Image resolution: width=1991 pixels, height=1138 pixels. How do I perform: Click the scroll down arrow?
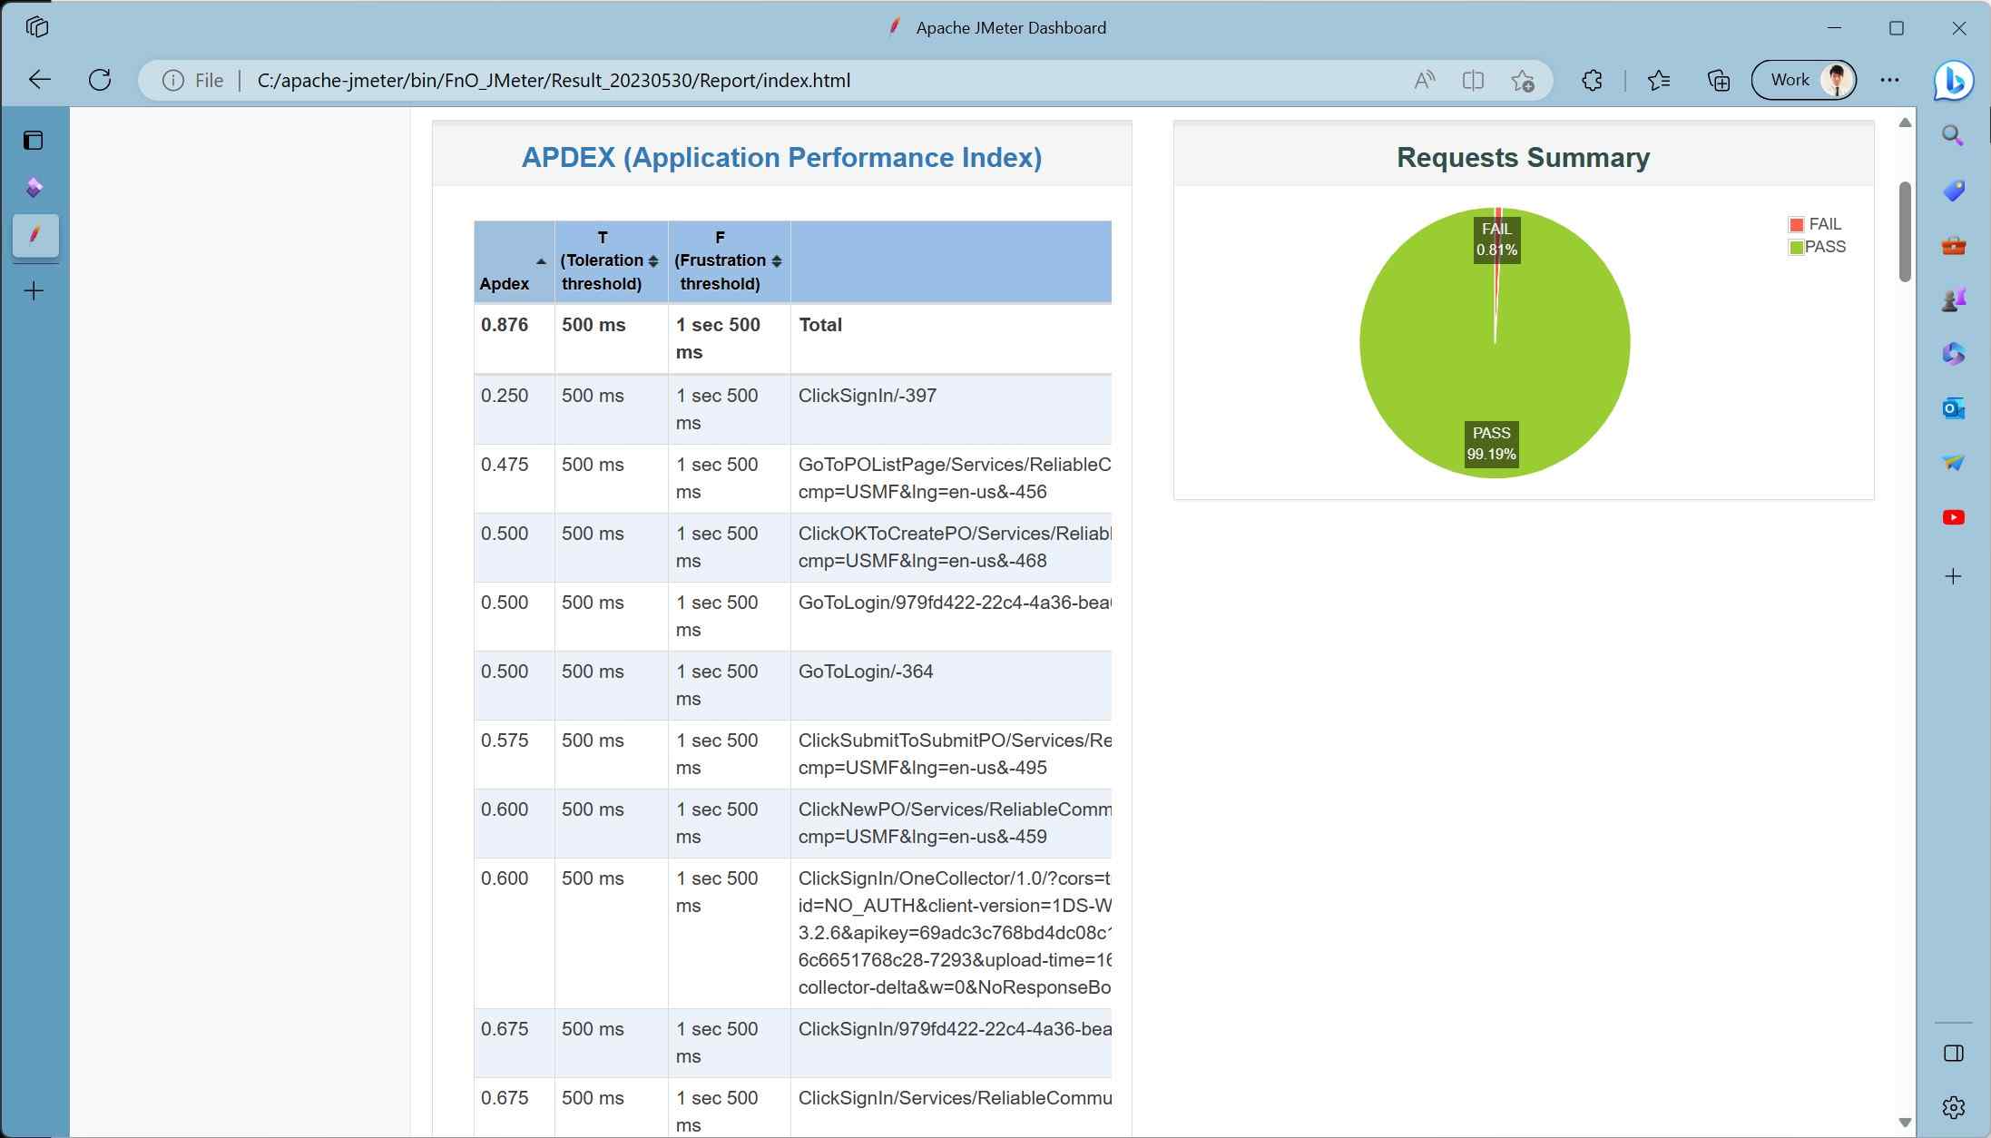click(1905, 1123)
